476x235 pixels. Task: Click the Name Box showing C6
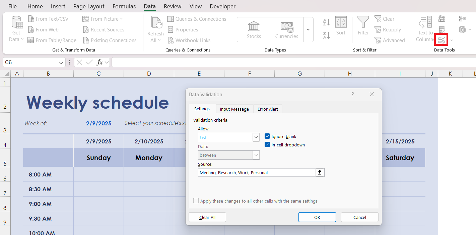point(30,63)
